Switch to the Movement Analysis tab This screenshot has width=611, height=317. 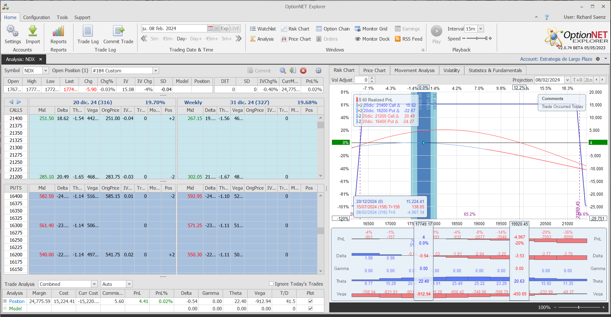414,70
